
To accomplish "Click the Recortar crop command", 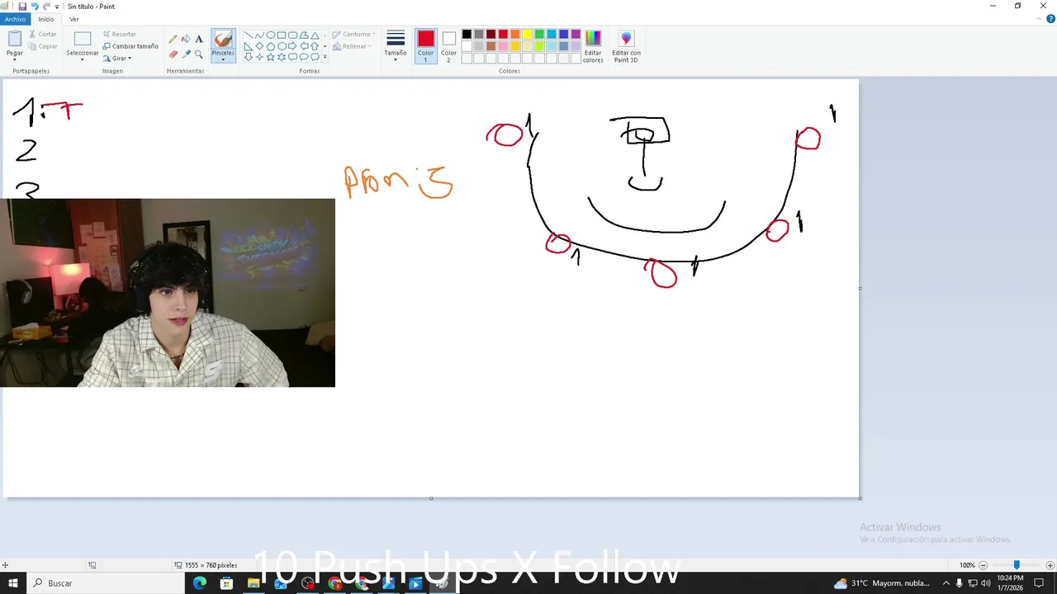I will 119,34.
